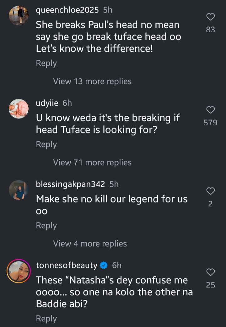
Task: Reply to queenchloe2025's comment
Action: coord(46,63)
